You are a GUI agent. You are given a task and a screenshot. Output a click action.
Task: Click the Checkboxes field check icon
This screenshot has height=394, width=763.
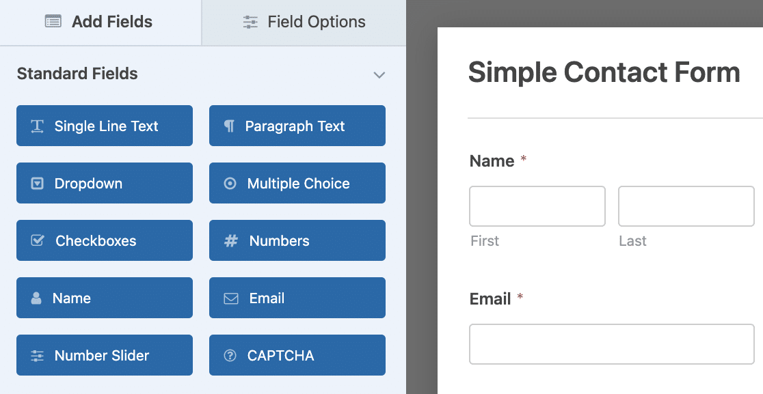(38, 241)
